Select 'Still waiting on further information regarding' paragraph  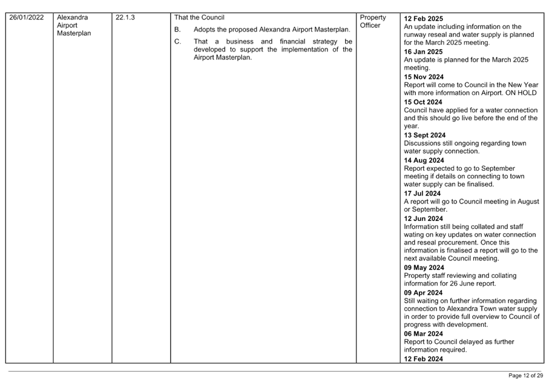pyautogui.click(x=472, y=313)
